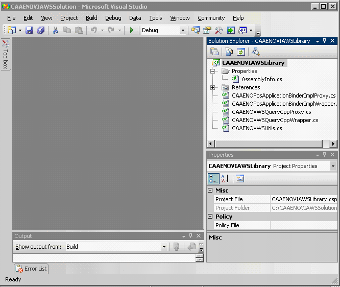Open the Properties Window toolbar icon
The image size is (340, 287).
click(207, 30)
